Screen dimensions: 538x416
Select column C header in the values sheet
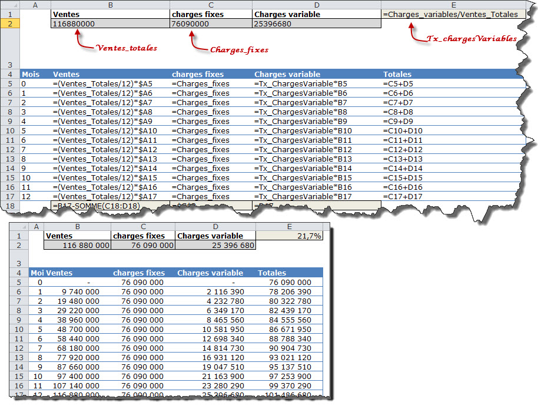[143, 226]
